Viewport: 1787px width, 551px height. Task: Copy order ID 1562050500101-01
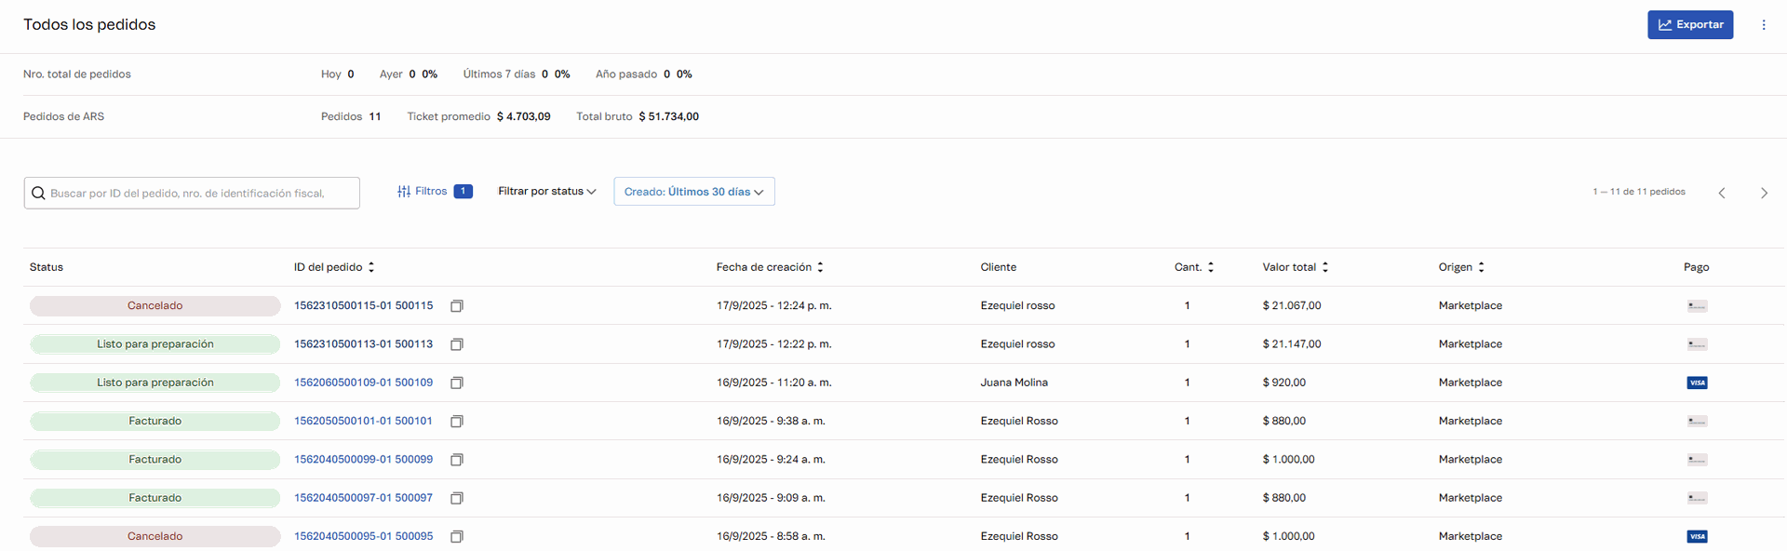[457, 422]
